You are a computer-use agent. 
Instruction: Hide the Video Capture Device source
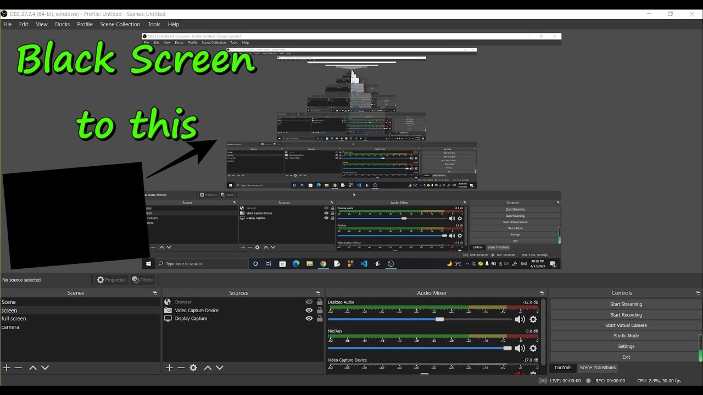(309, 311)
